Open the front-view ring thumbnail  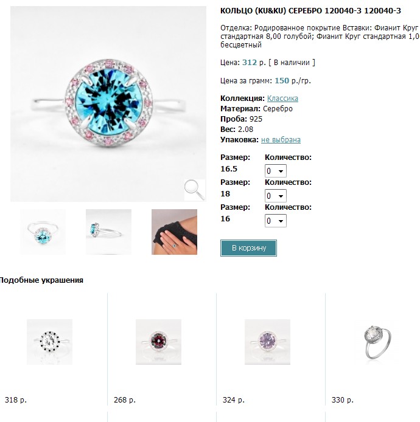coord(43,232)
